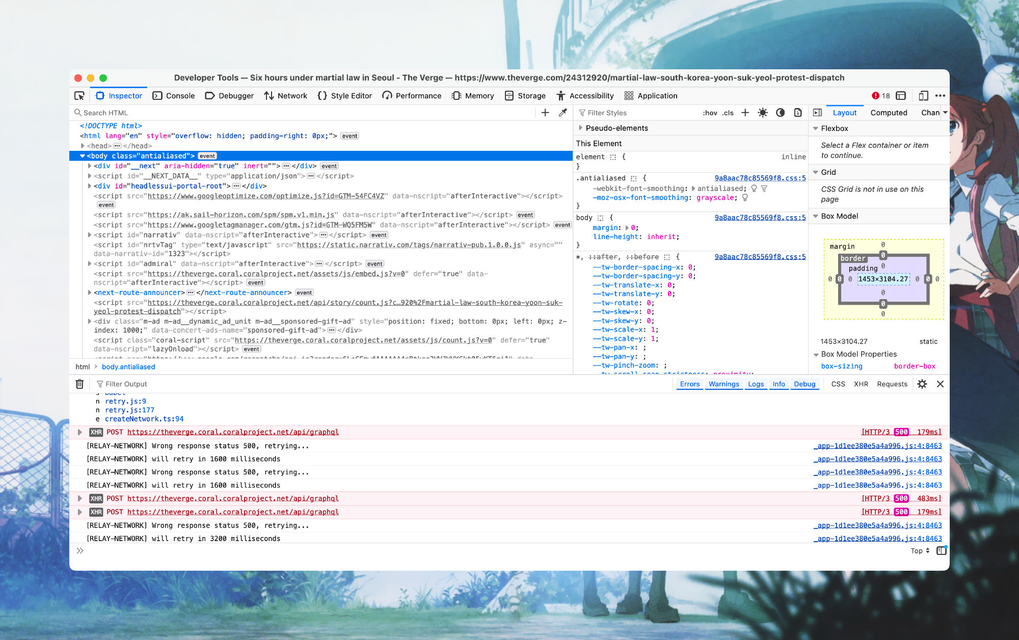Image resolution: width=1019 pixels, height=640 pixels.
Task: Open responsive design mode
Action: [x=923, y=96]
